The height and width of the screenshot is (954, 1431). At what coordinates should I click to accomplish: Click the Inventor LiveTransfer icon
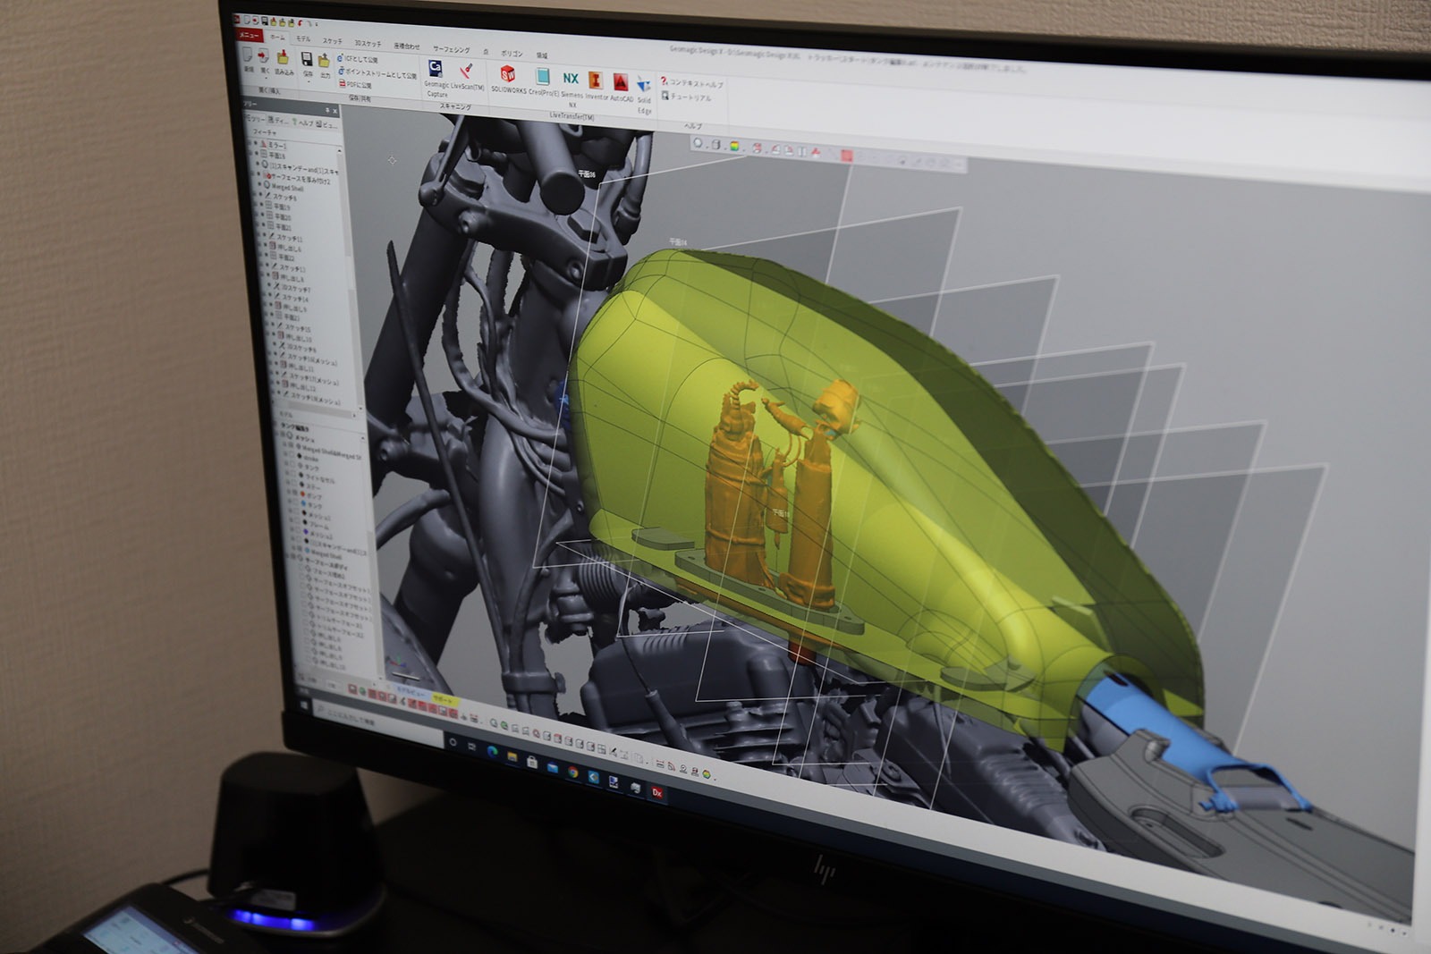coord(596,80)
